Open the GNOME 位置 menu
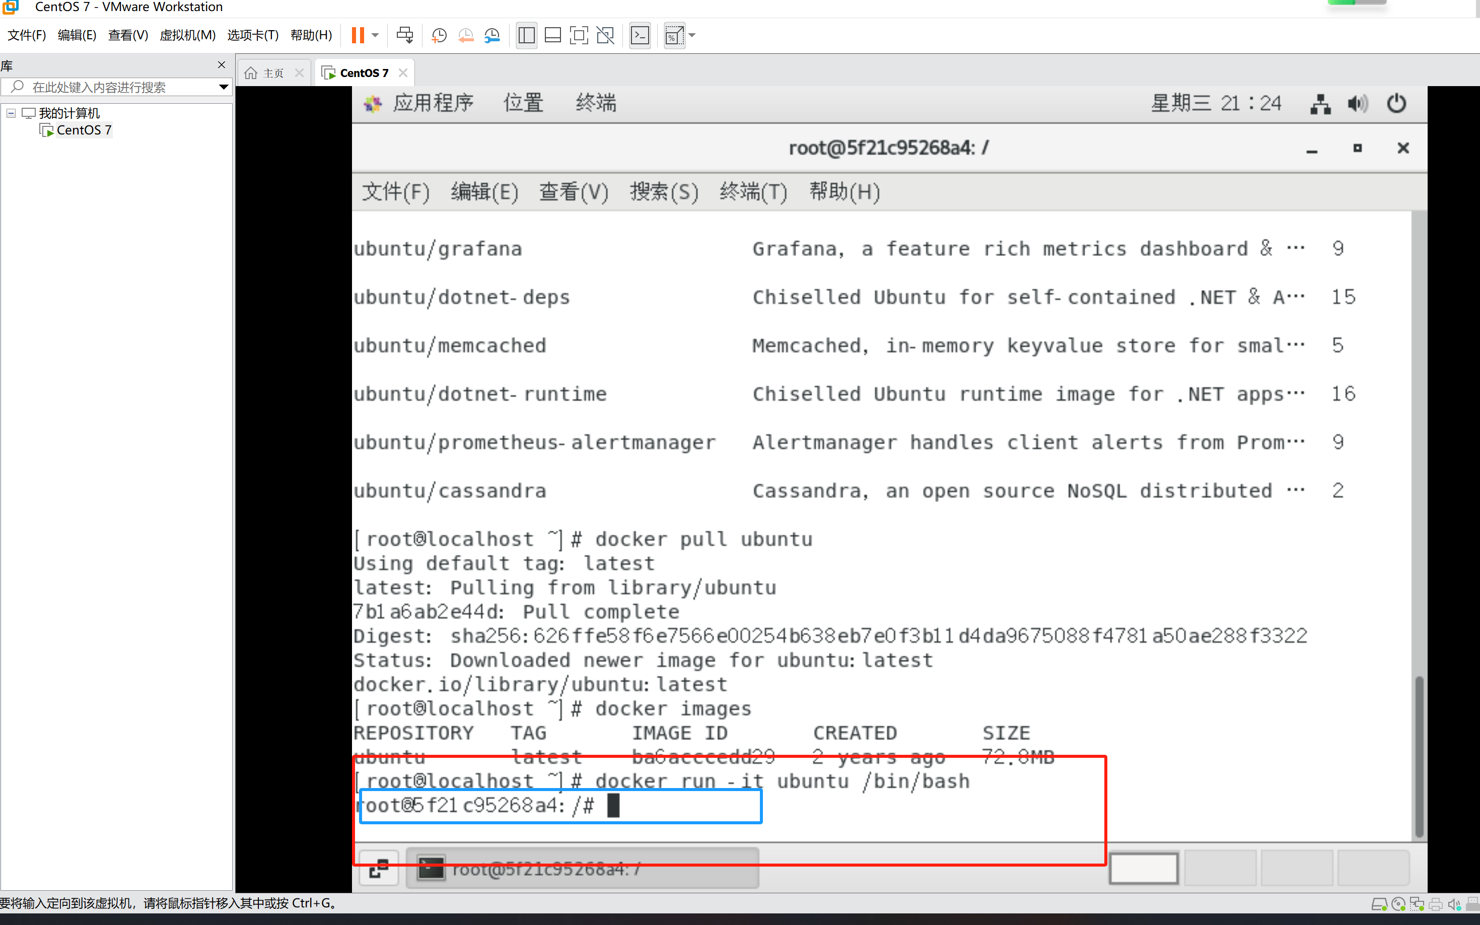Viewport: 1480px width, 925px height. click(523, 103)
